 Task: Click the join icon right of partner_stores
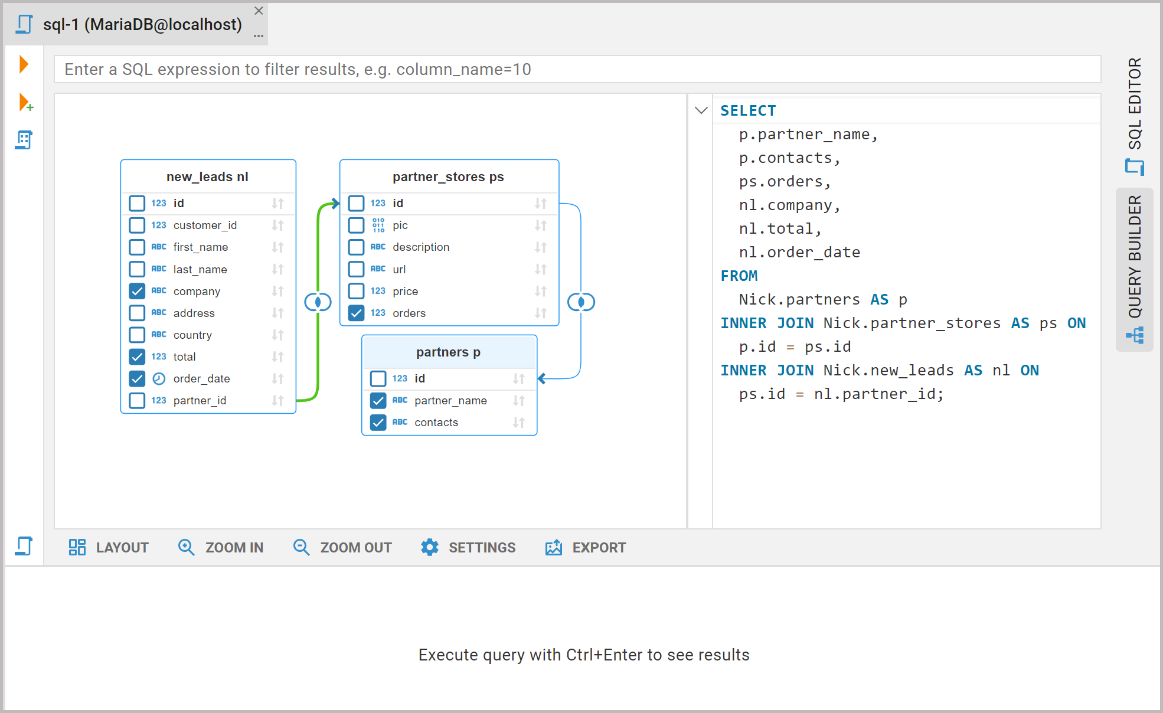pos(581,302)
